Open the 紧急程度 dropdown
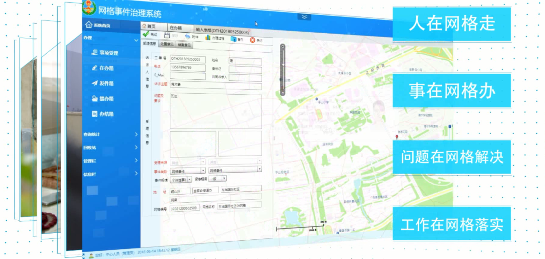This screenshot has height=259, width=545. click(224, 179)
